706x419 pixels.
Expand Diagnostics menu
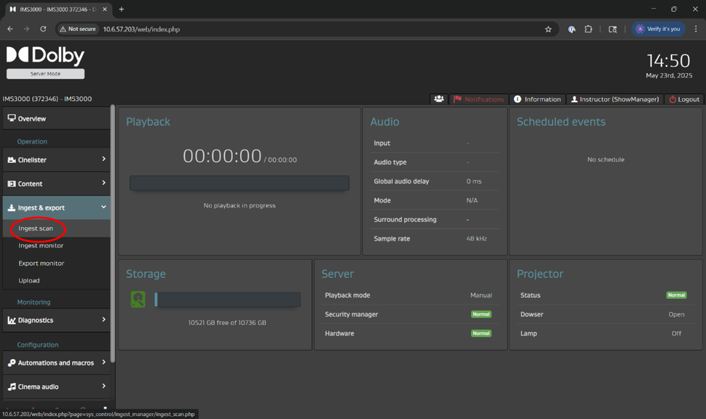pyautogui.click(x=56, y=320)
